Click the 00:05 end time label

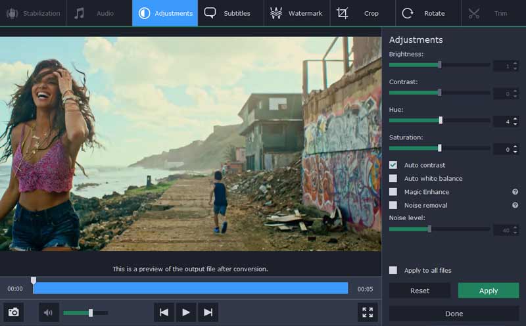[x=365, y=289]
